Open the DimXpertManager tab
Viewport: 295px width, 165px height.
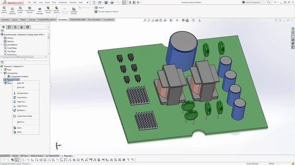pos(22,27)
